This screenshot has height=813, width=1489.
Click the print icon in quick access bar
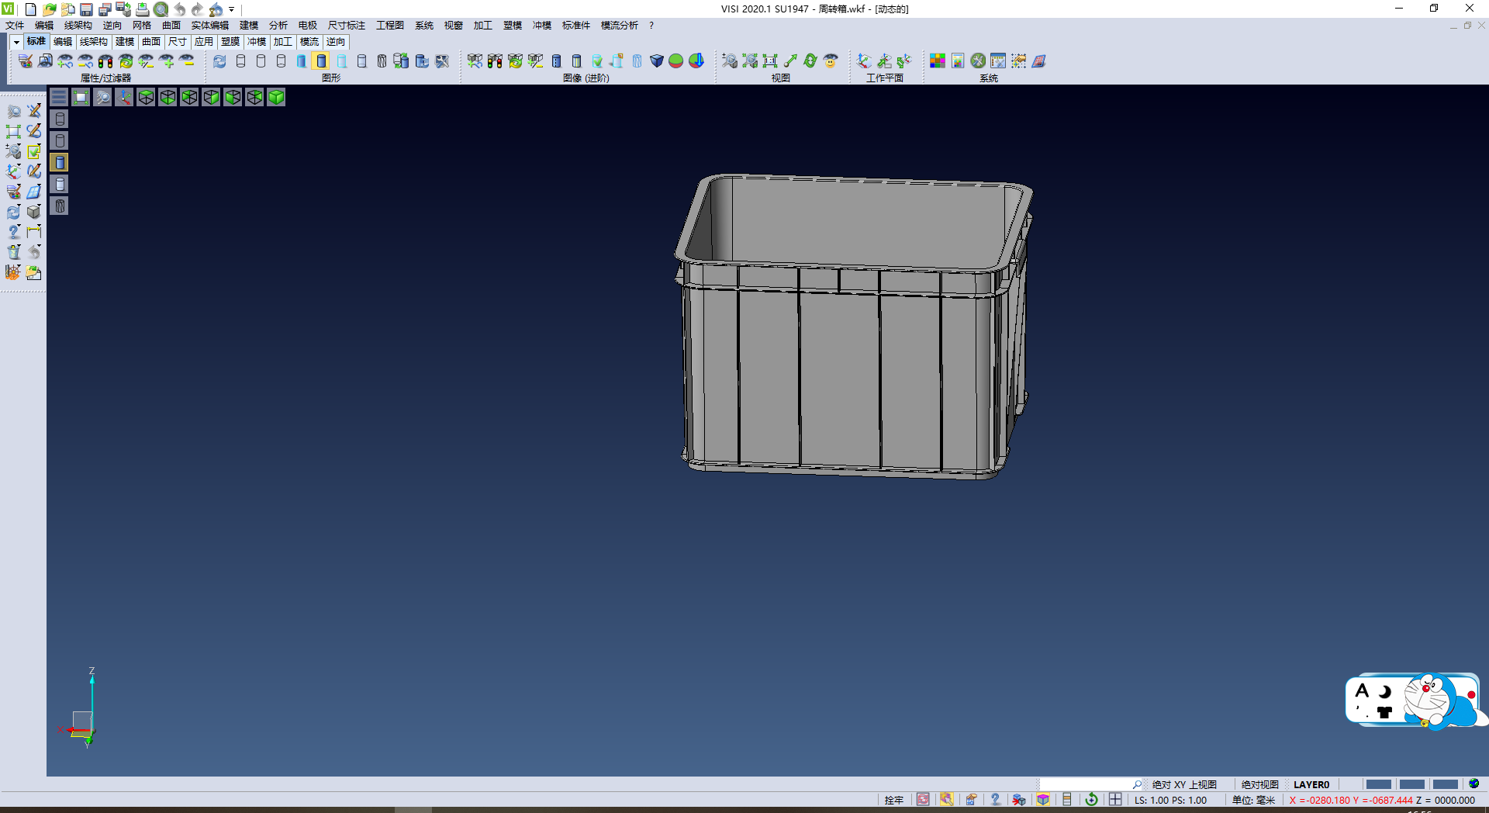[x=142, y=9]
